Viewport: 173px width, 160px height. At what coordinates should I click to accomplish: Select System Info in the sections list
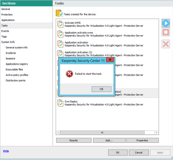pos(8,42)
